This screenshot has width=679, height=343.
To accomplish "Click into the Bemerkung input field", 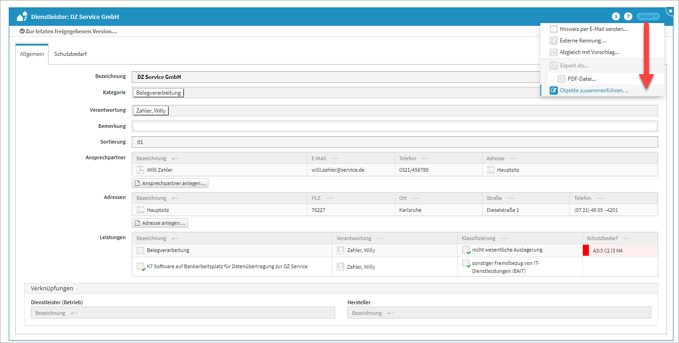I will coord(394,126).
